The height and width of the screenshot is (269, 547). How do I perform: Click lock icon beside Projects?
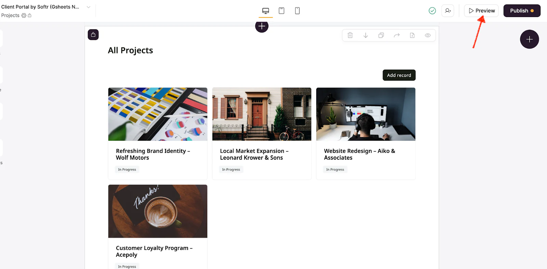coord(29,15)
